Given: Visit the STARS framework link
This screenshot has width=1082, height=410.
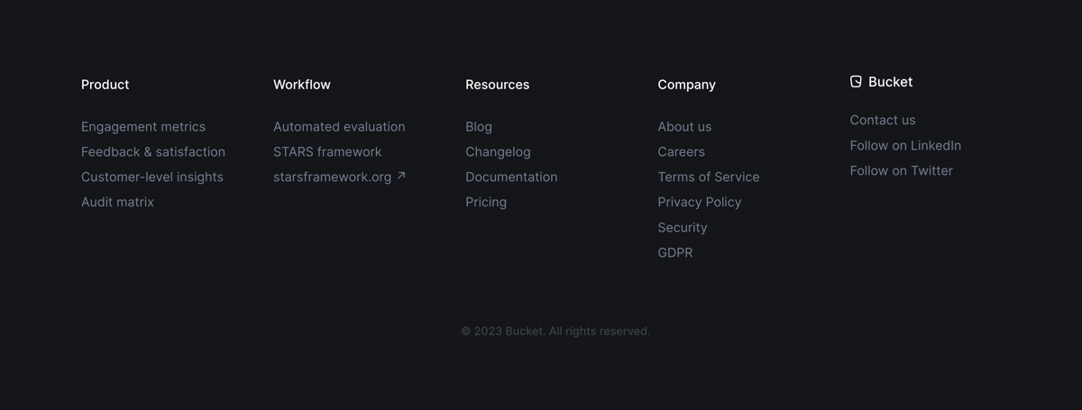Looking at the screenshot, I should (327, 152).
